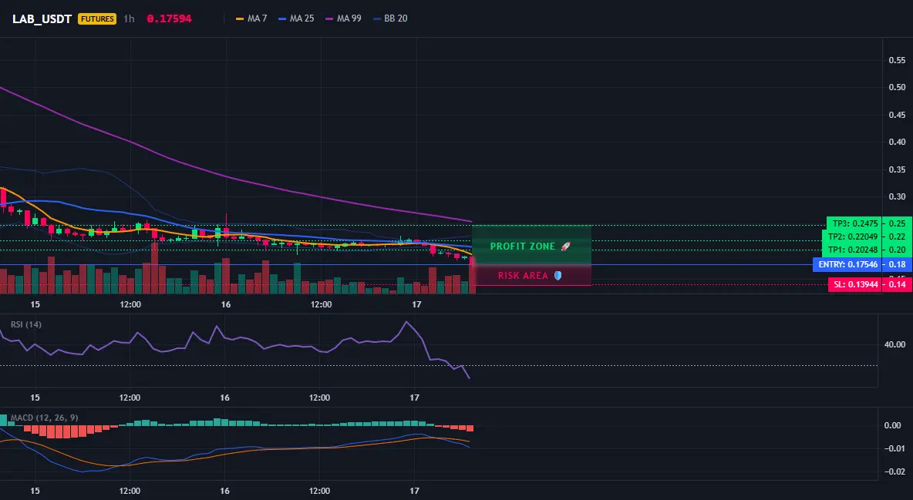The height and width of the screenshot is (500, 913).
Task: Open the MACD (12, 26, 9) label
Action: pos(44,418)
